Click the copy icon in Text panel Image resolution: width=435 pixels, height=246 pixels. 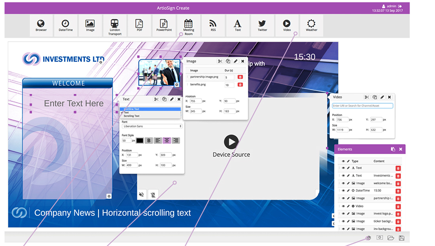164,99
